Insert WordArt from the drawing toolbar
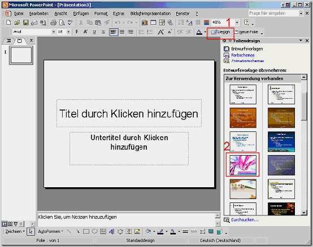Viewport: 313px width, 247px height. tap(112, 231)
